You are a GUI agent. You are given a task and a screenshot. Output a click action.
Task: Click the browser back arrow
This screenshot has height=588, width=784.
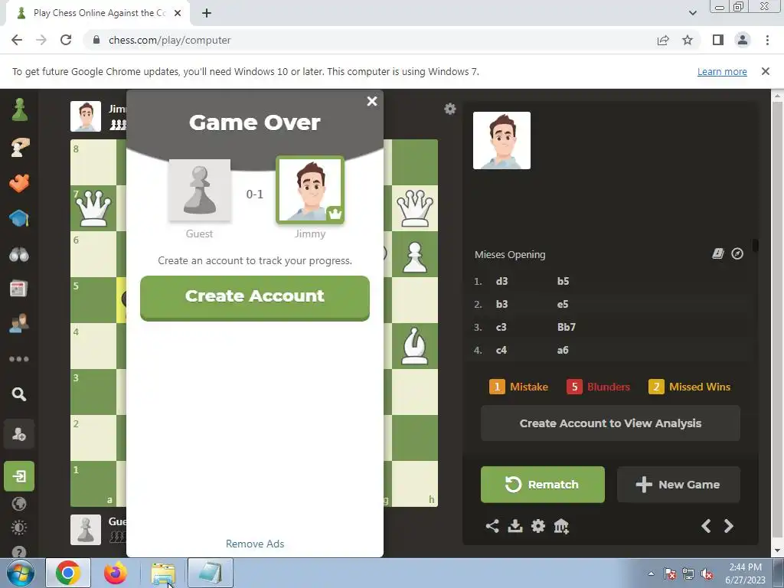click(x=17, y=40)
